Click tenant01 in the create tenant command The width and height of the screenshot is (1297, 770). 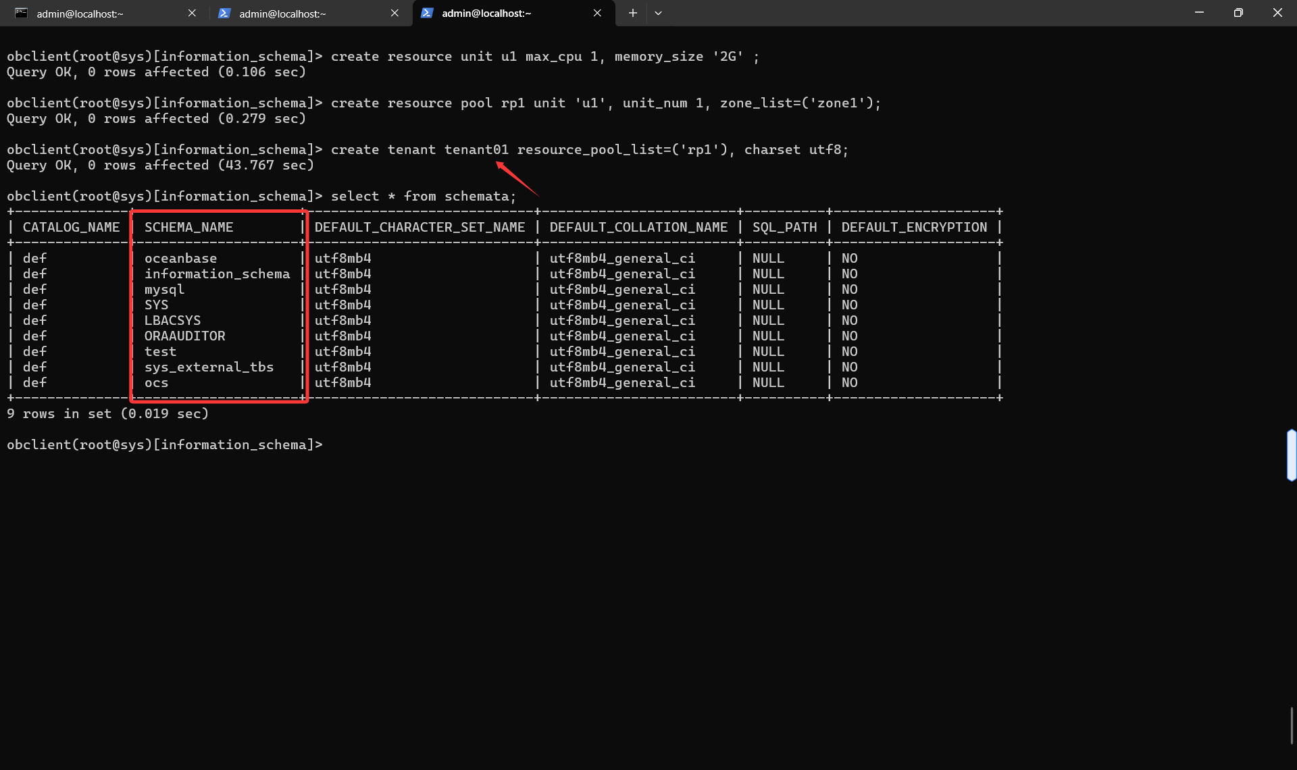point(476,149)
